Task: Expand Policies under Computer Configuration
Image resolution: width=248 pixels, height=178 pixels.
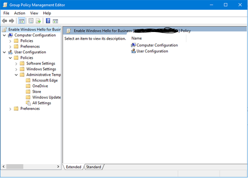Action: pyautogui.click(x=10, y=41)
